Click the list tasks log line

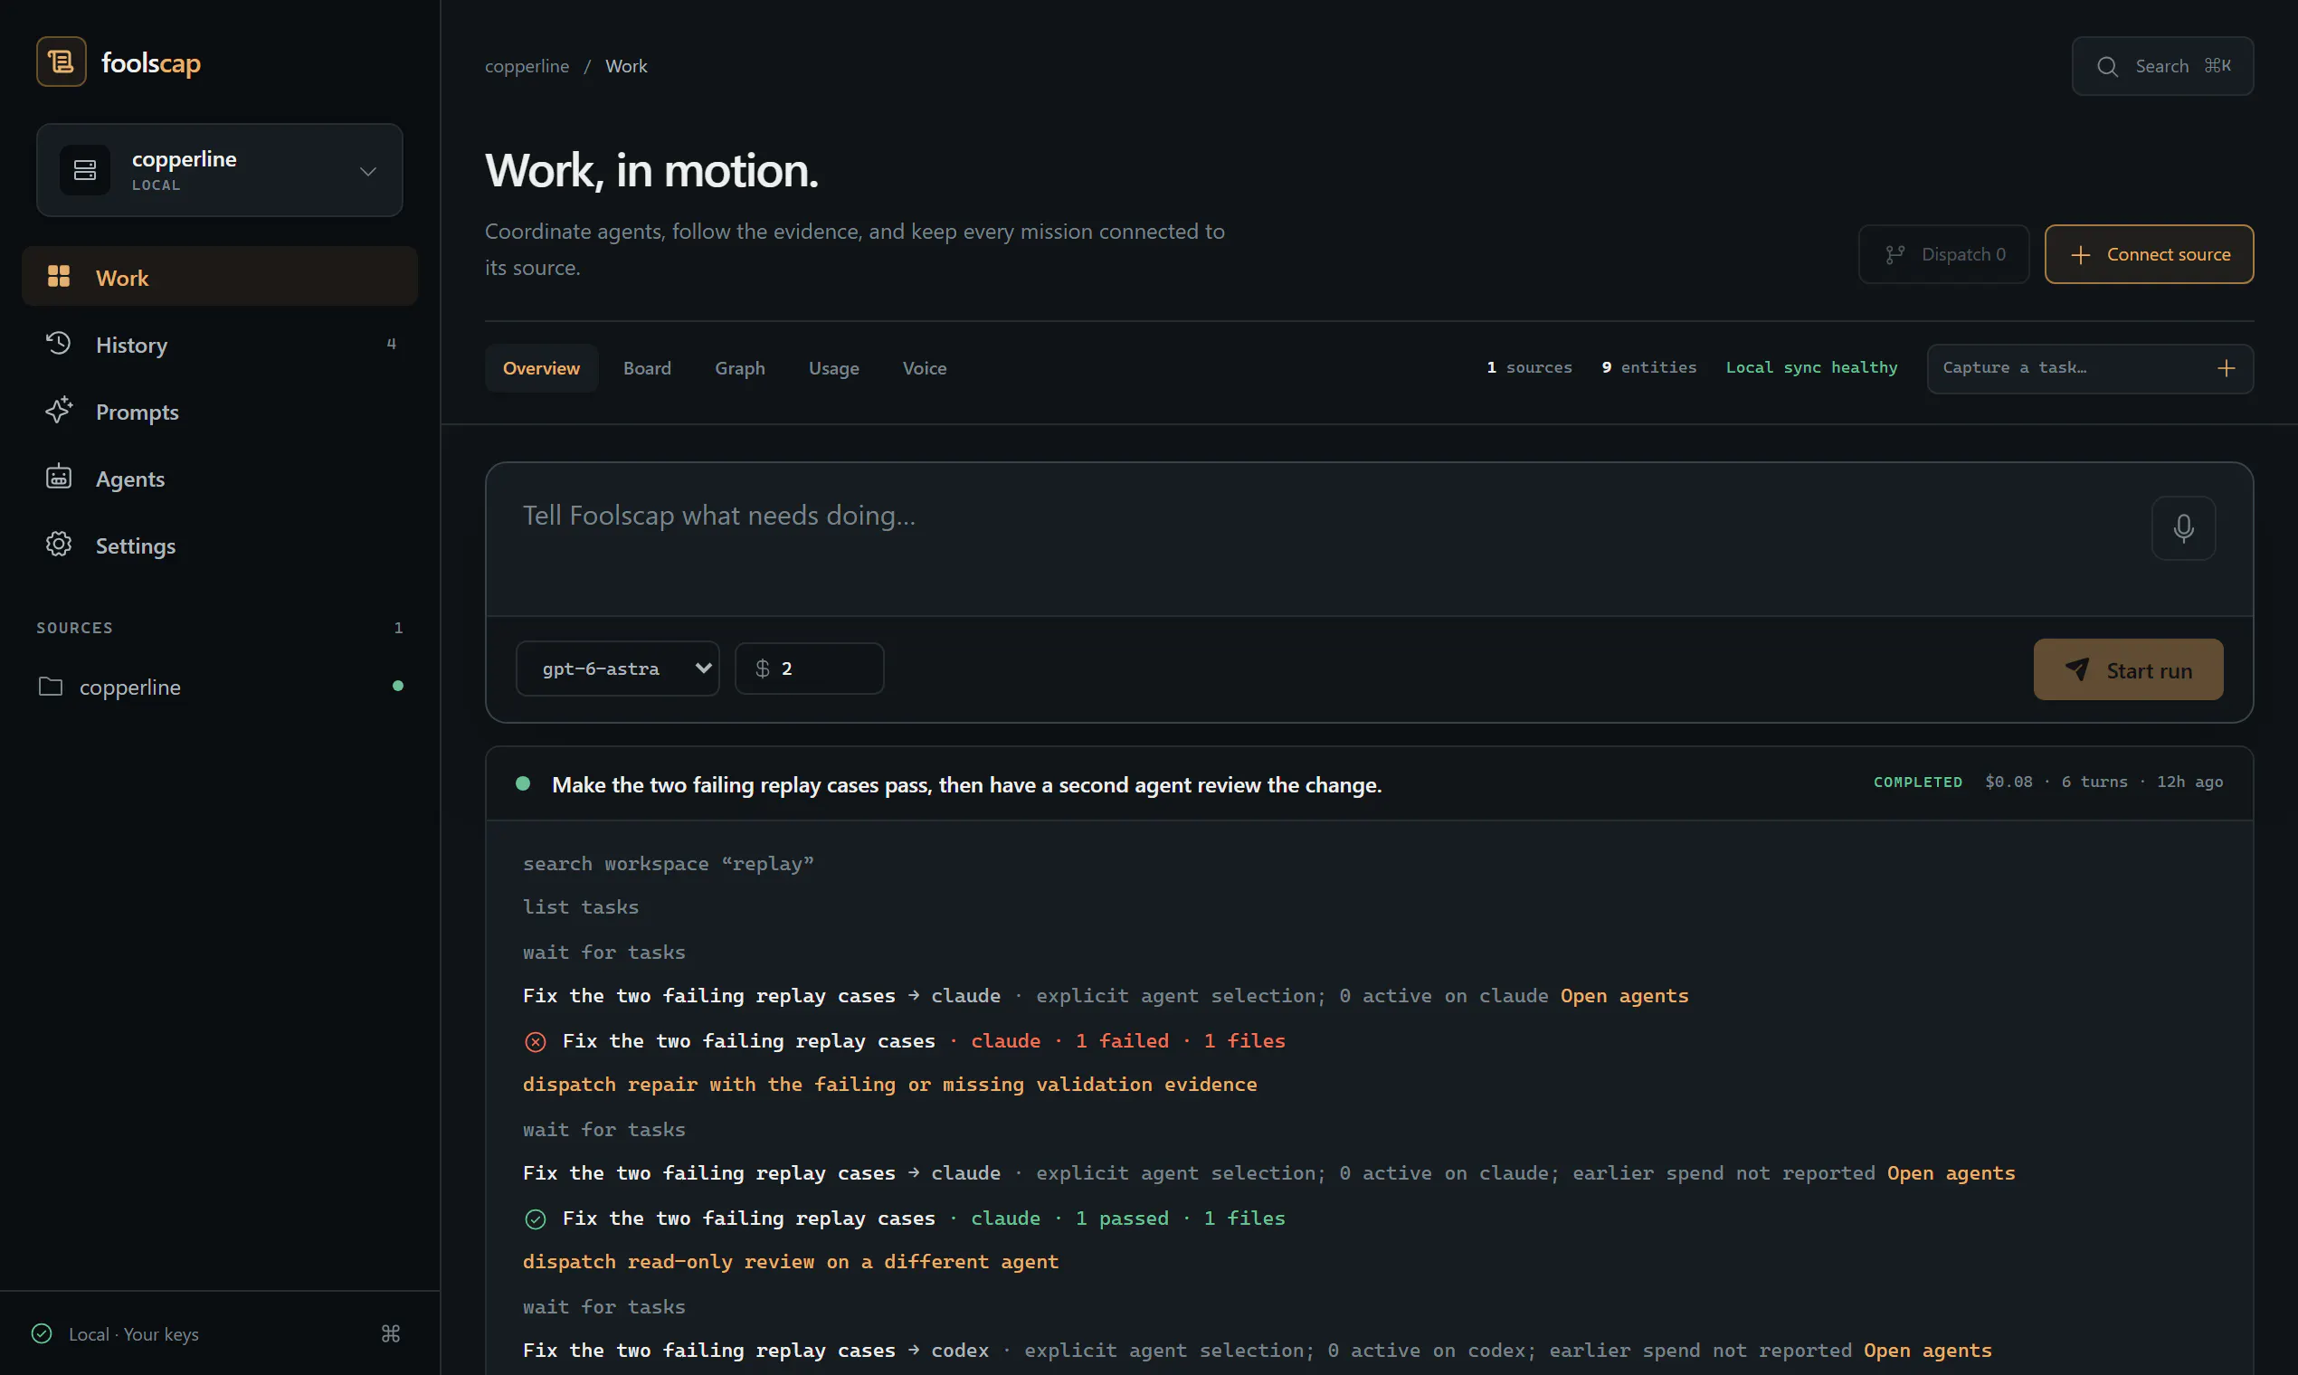(581, 907)
